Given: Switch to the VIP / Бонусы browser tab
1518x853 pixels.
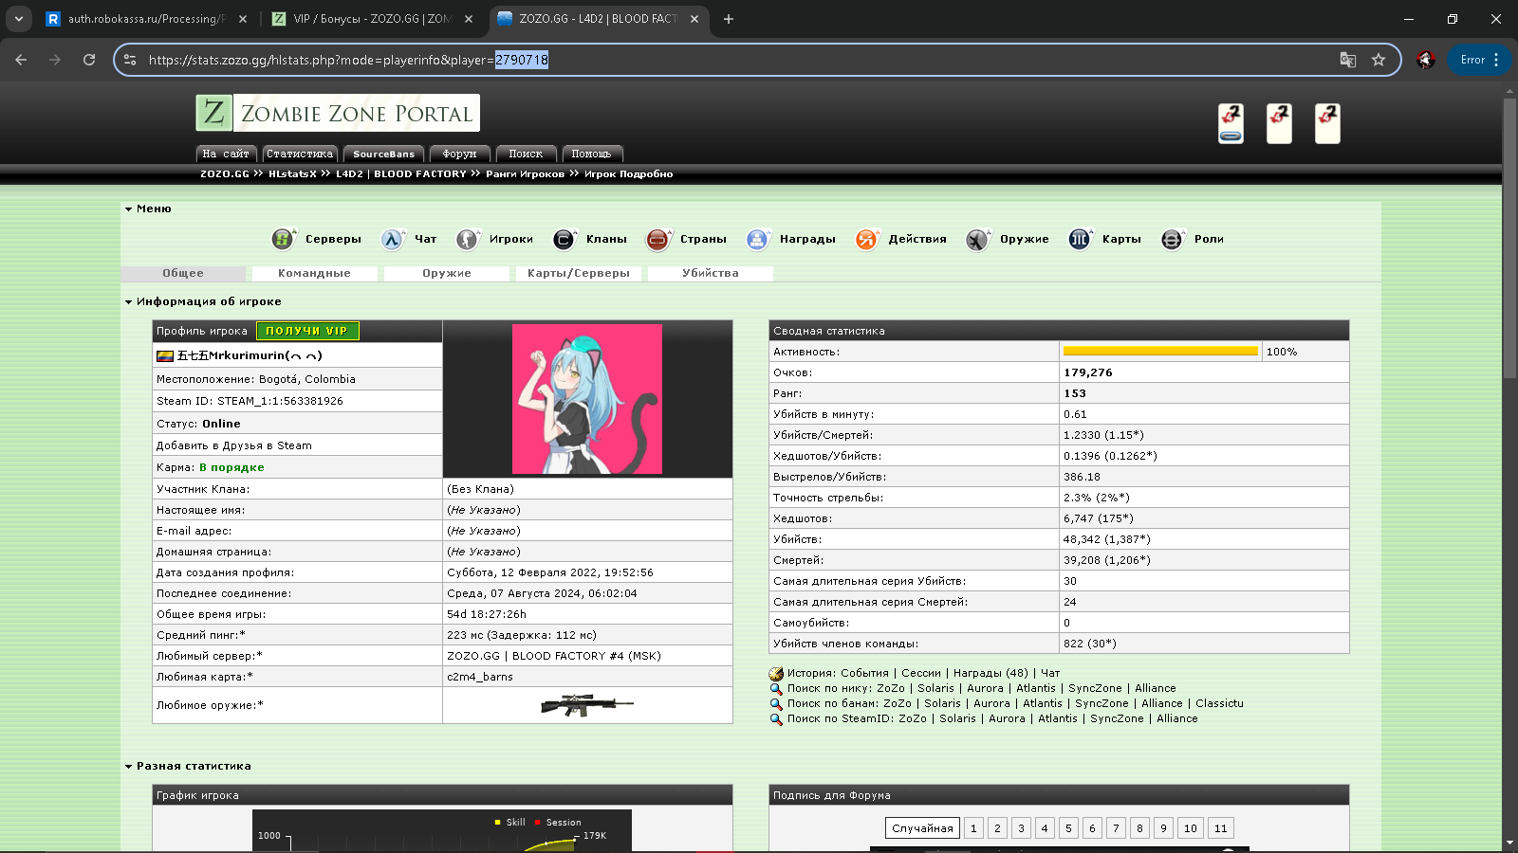Looking at the screenshot, I should (x=370, y=19).
